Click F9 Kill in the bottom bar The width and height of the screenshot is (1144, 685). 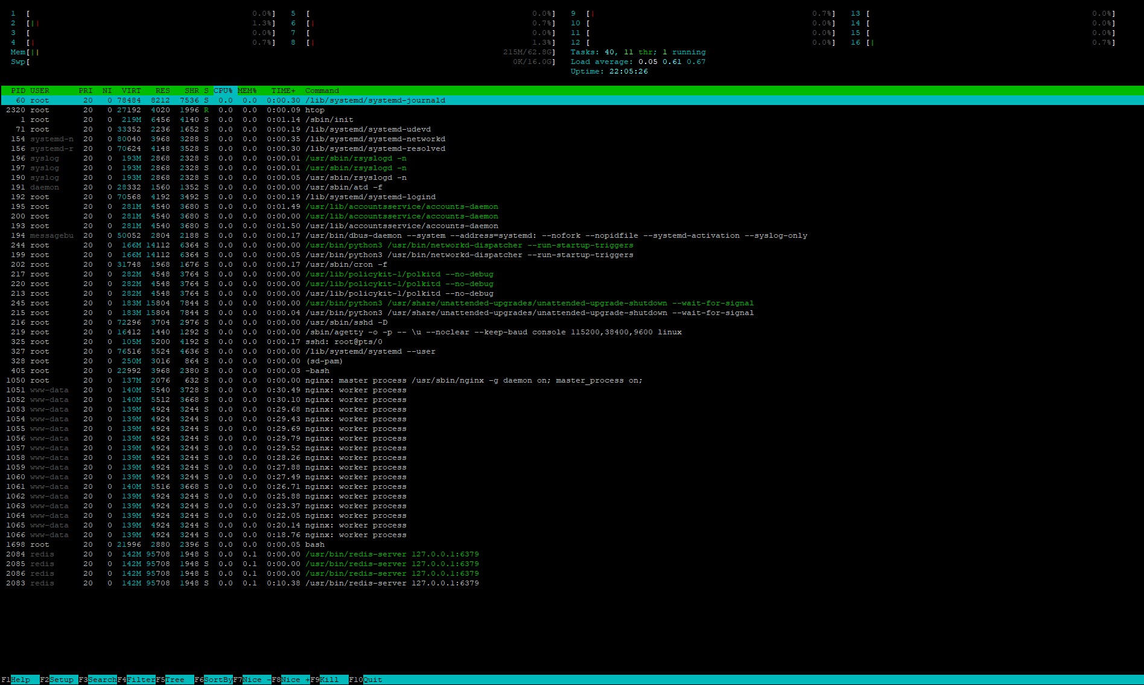click(x=329, y=680)
